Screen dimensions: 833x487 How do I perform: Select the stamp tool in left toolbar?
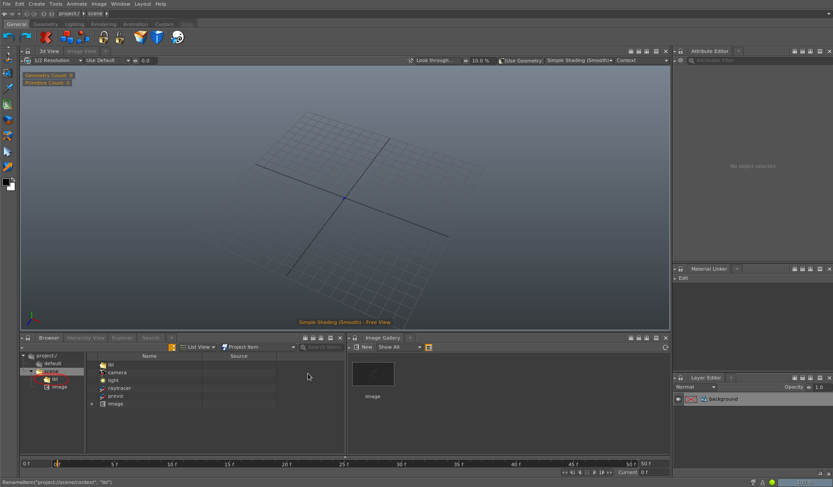click(x=8, y=58)
